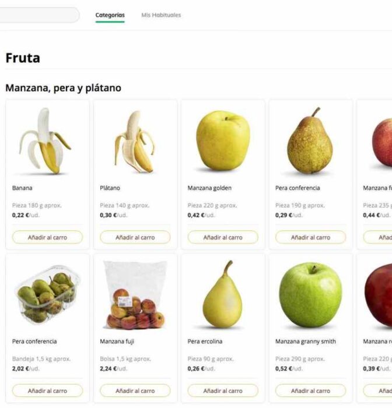Add the single Pera conferencia piece to cart
Screen dimensions: 392x408
[310, 237]
